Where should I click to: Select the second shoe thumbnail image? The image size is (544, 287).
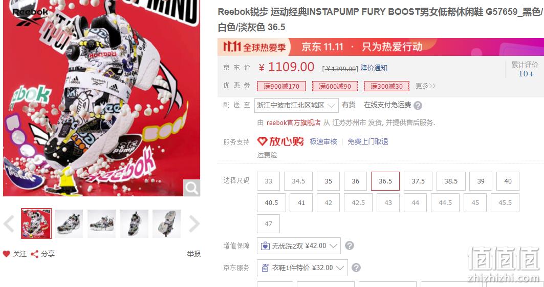tap(69, 224)
